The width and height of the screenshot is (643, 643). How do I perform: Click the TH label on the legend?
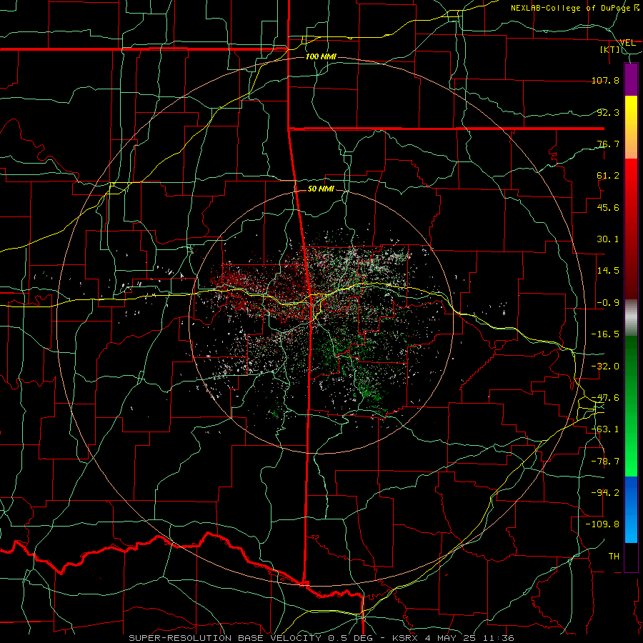point(614,557)
